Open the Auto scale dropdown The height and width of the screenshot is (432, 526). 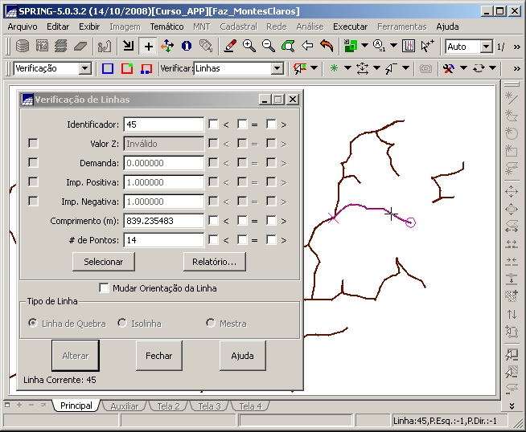(486, 47)
